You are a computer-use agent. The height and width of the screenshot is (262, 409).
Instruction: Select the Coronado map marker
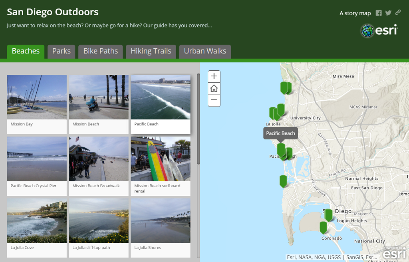click(323, 228)
